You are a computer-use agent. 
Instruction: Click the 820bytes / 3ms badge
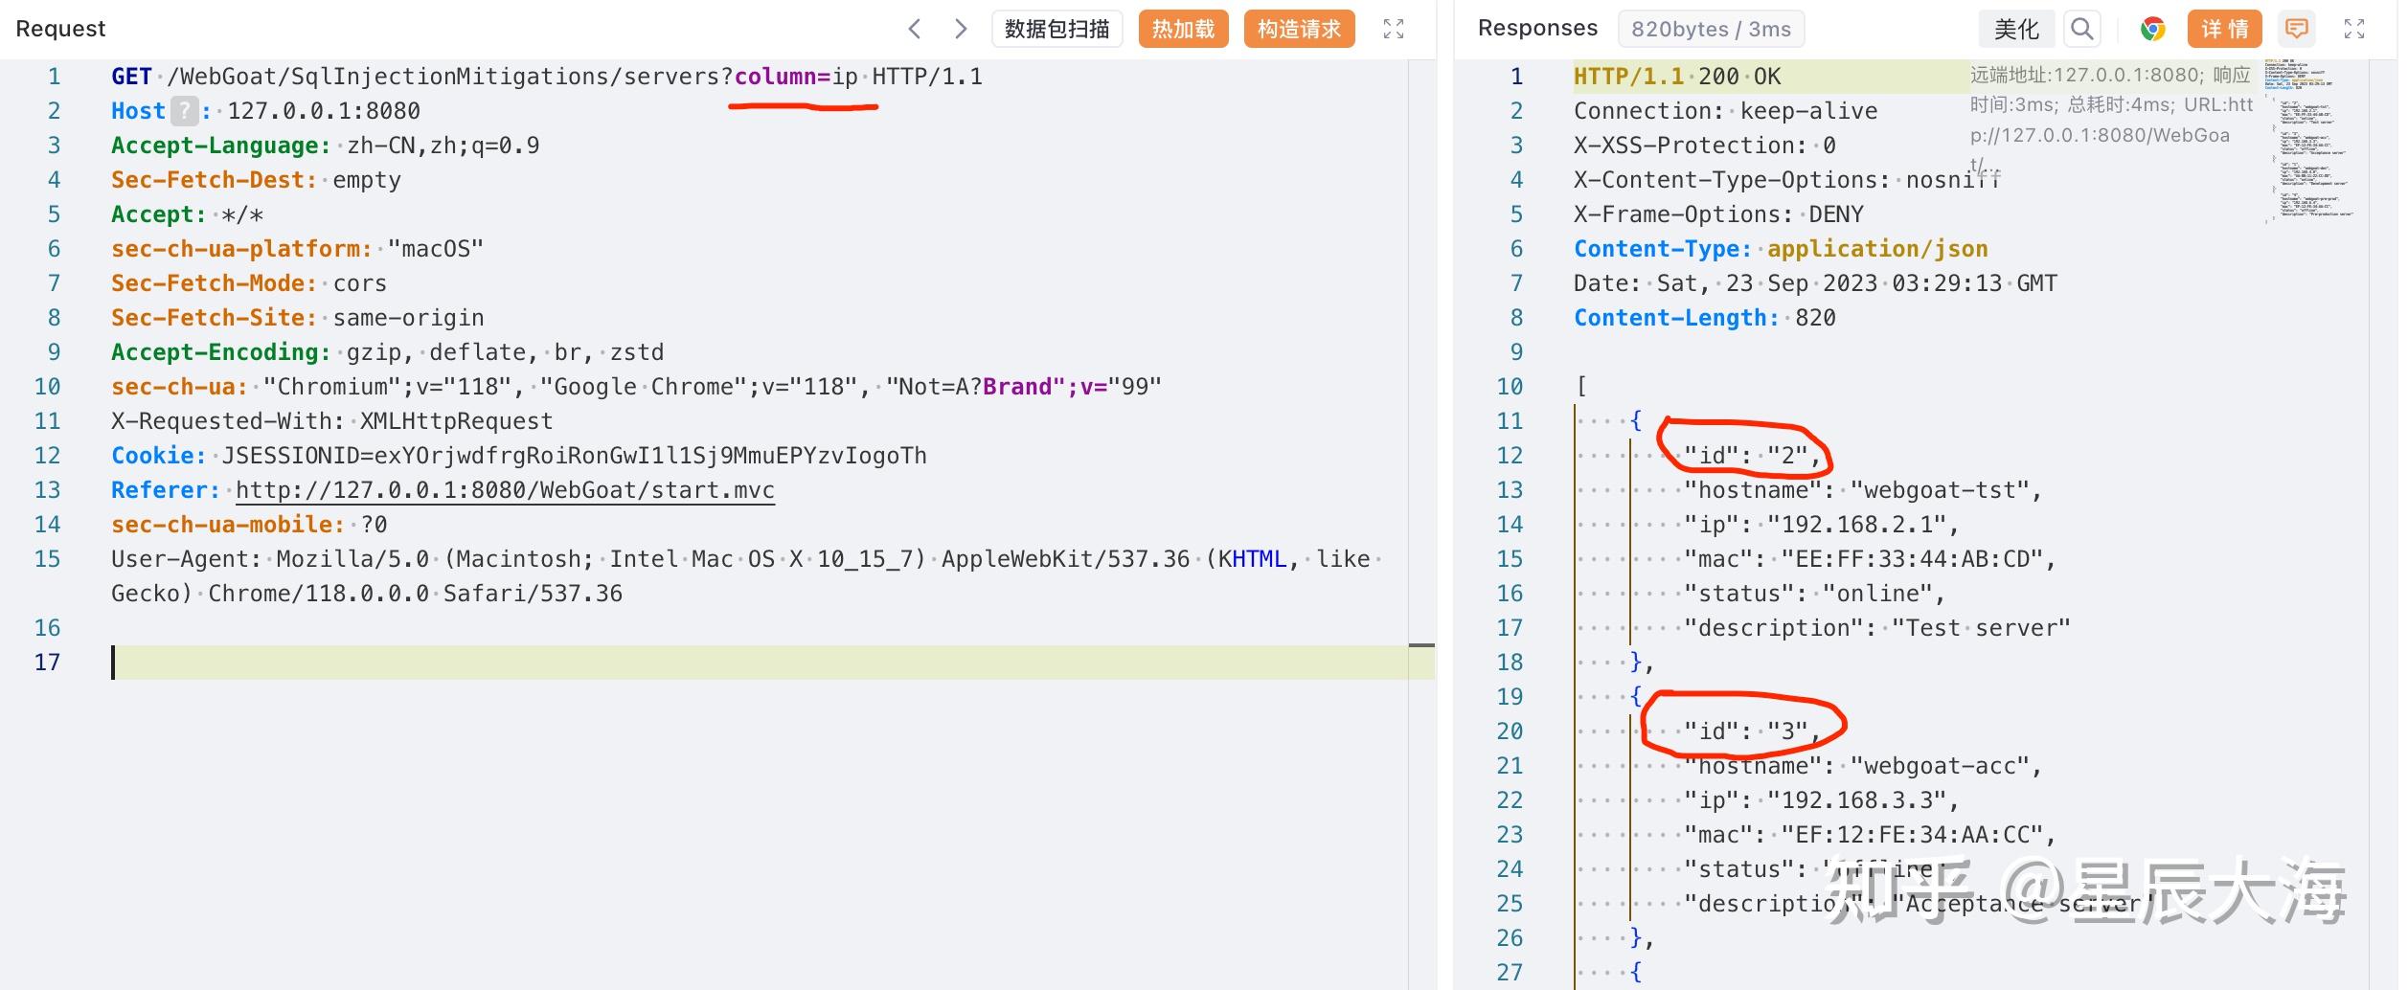point(1711,29)
